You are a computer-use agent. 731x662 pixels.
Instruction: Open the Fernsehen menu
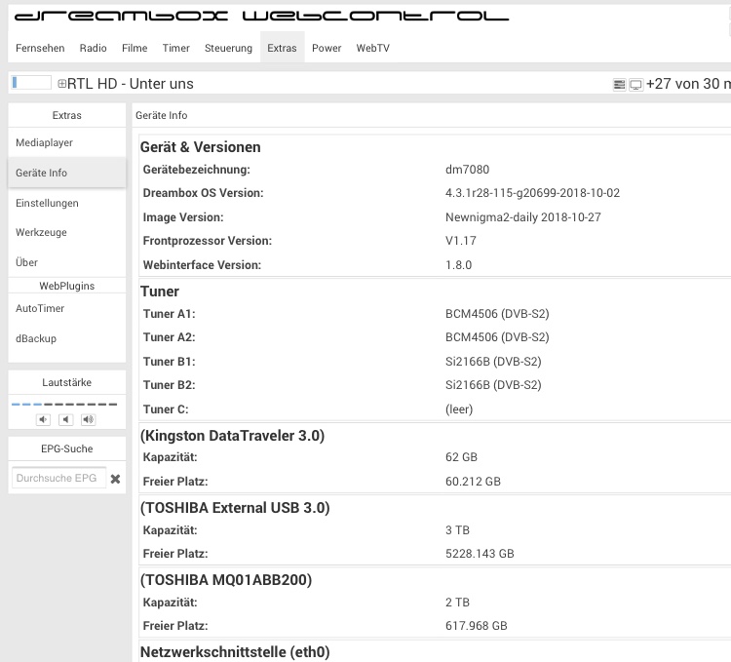click(x=40, y=48)
